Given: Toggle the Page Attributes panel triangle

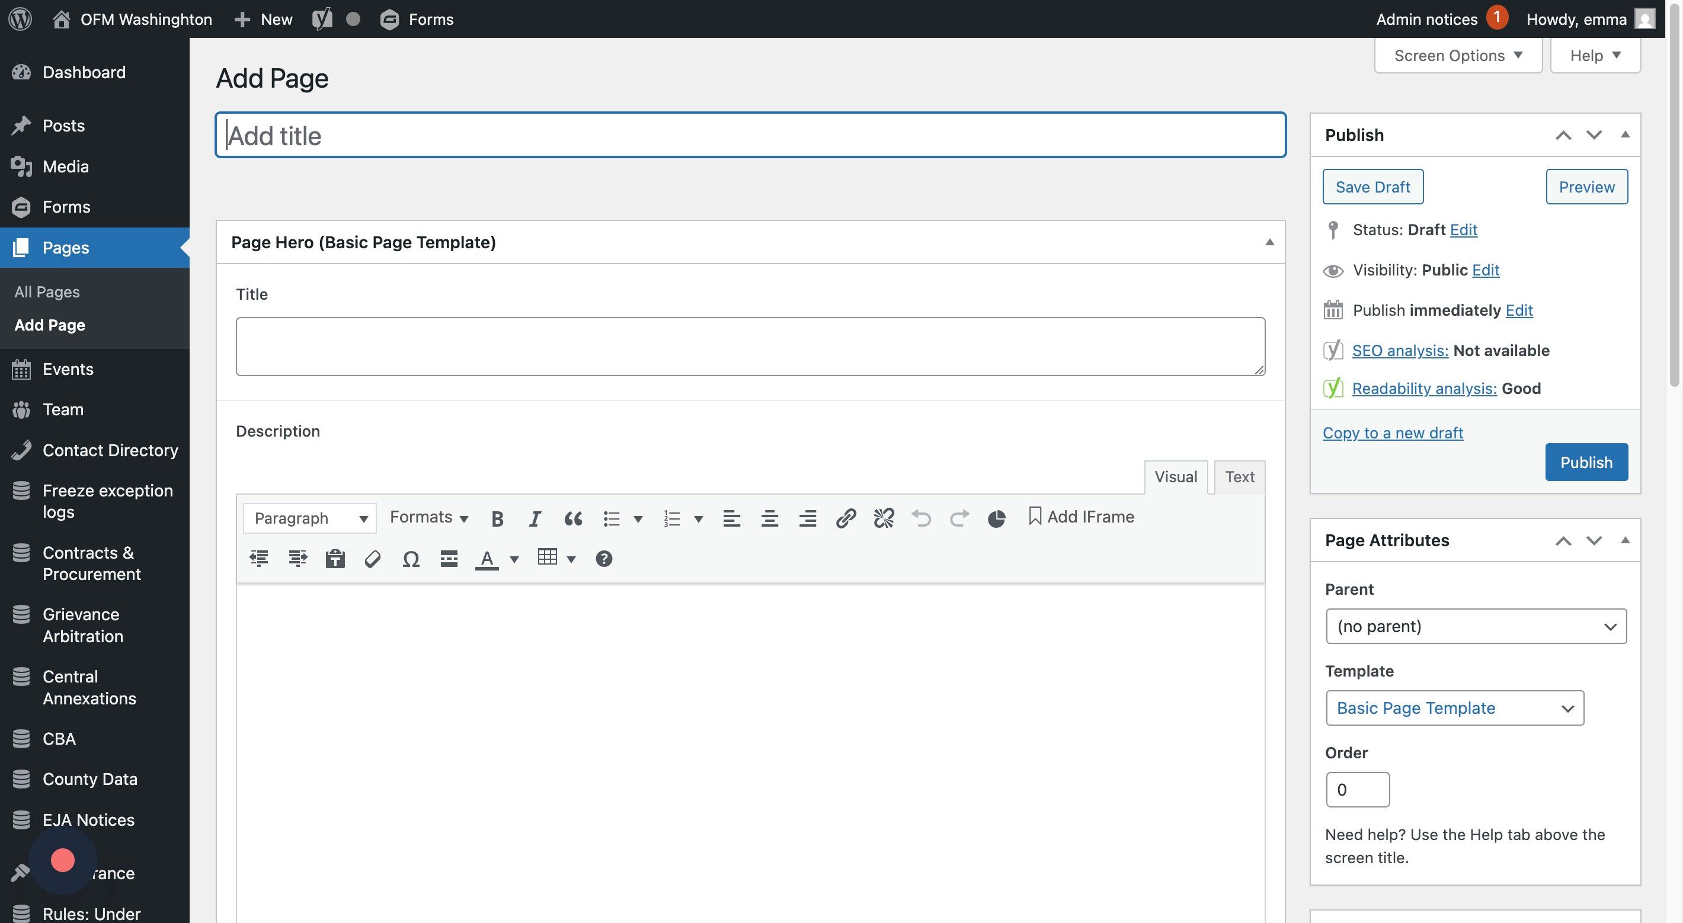Looking at the screenshot, I should [1625, 540].
